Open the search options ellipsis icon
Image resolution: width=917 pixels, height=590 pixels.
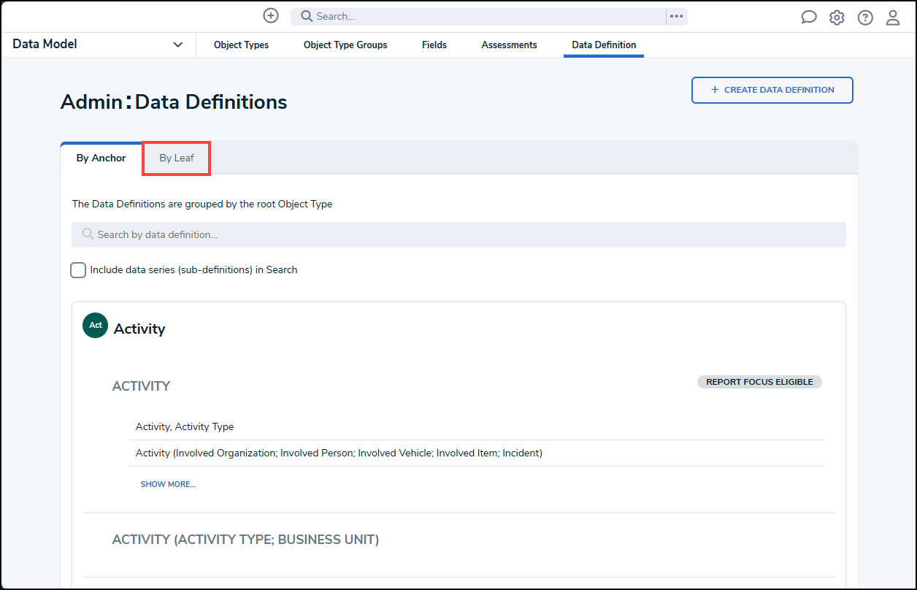point(676,16)
